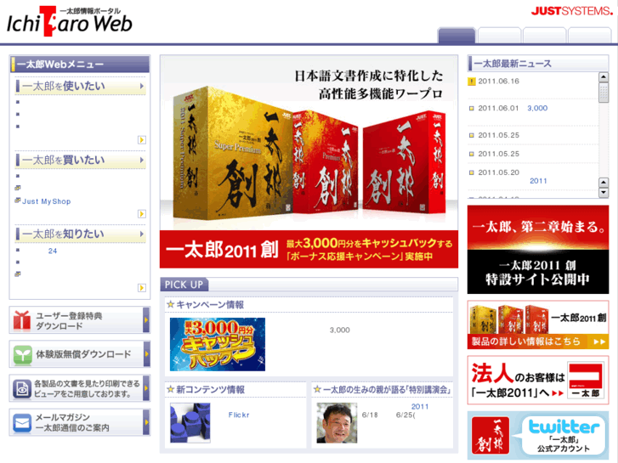This screenshot has height=463, width=618.
Task: Click the more arrow under 一太郎を知りたい list
Action: pyautogui.click(x=142, y=288)
